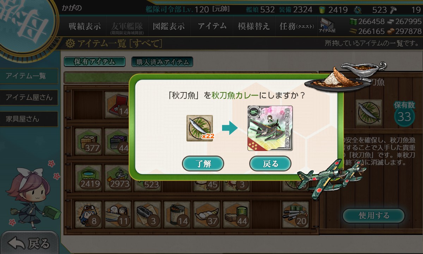The image size is (423, 254).
Task: Select the item icon showing 37
Action: (x=207, y=214)
